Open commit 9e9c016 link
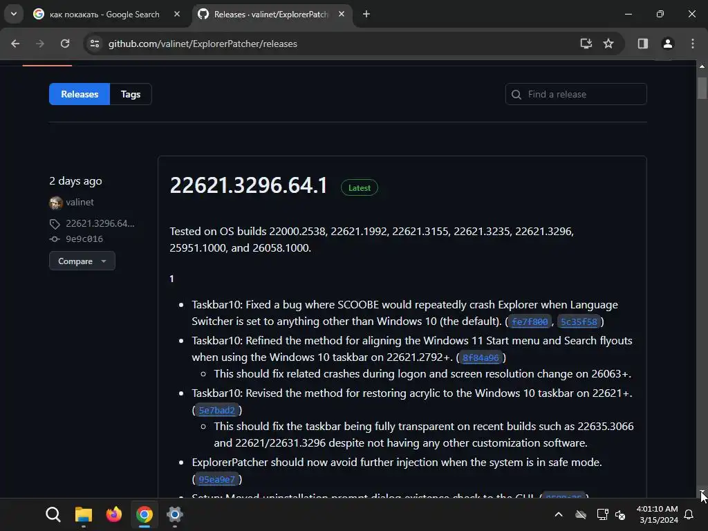 click(x=84, y=239)
